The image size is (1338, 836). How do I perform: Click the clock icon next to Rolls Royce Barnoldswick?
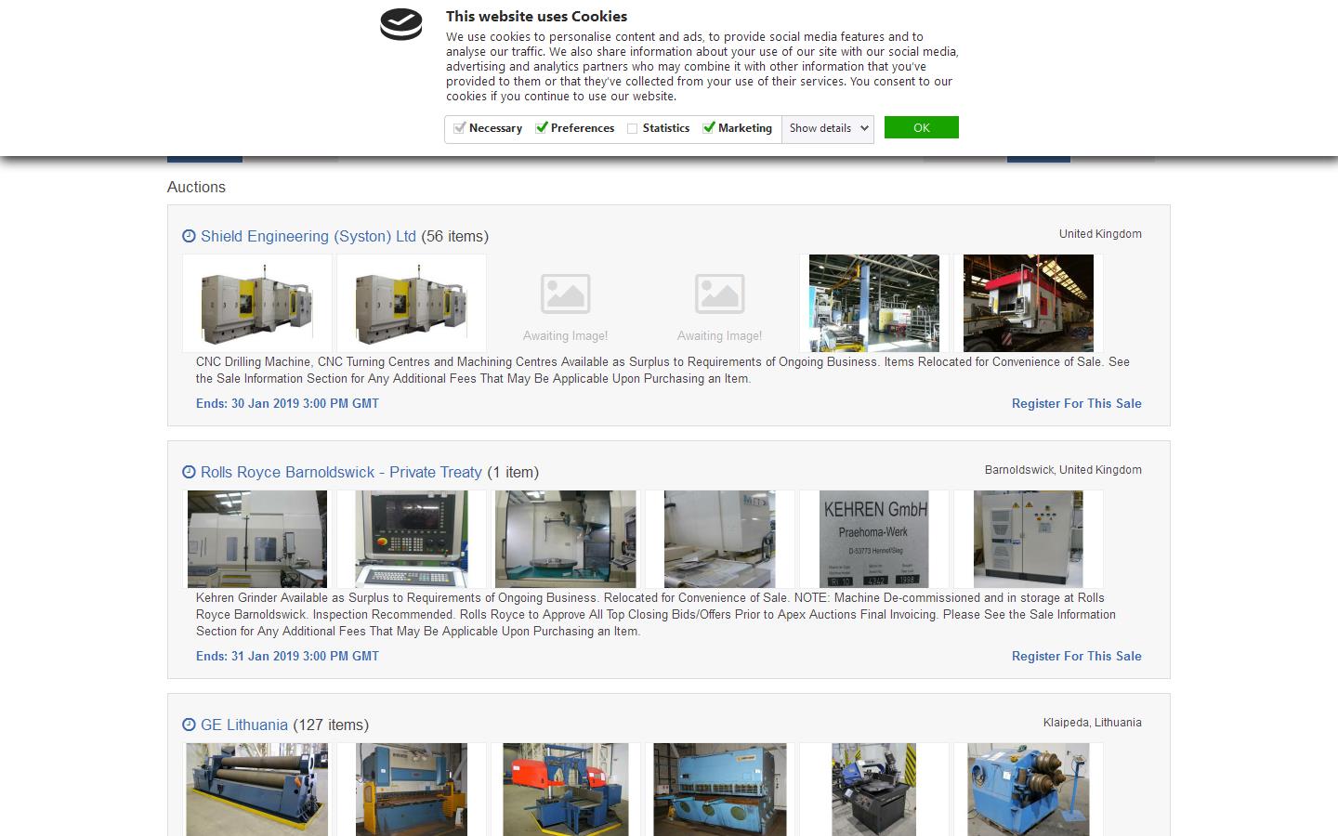click(189, 473)
